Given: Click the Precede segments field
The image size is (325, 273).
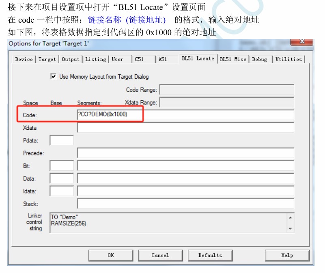Looking at the screenshot, I should click(185, 153).
